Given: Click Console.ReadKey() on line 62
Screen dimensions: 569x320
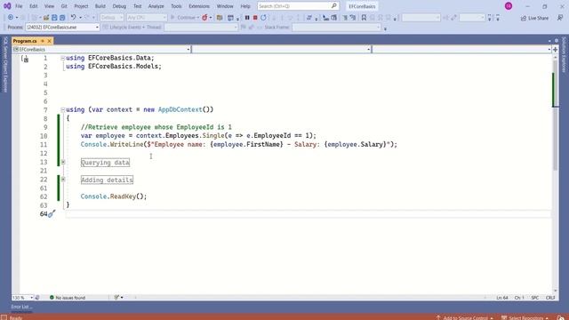Looking at the screenshot, I should click(x=114, y=196).
